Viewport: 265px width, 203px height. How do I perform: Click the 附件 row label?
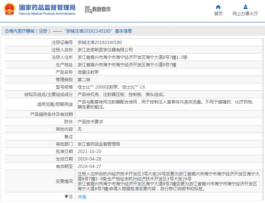[68, 122]
